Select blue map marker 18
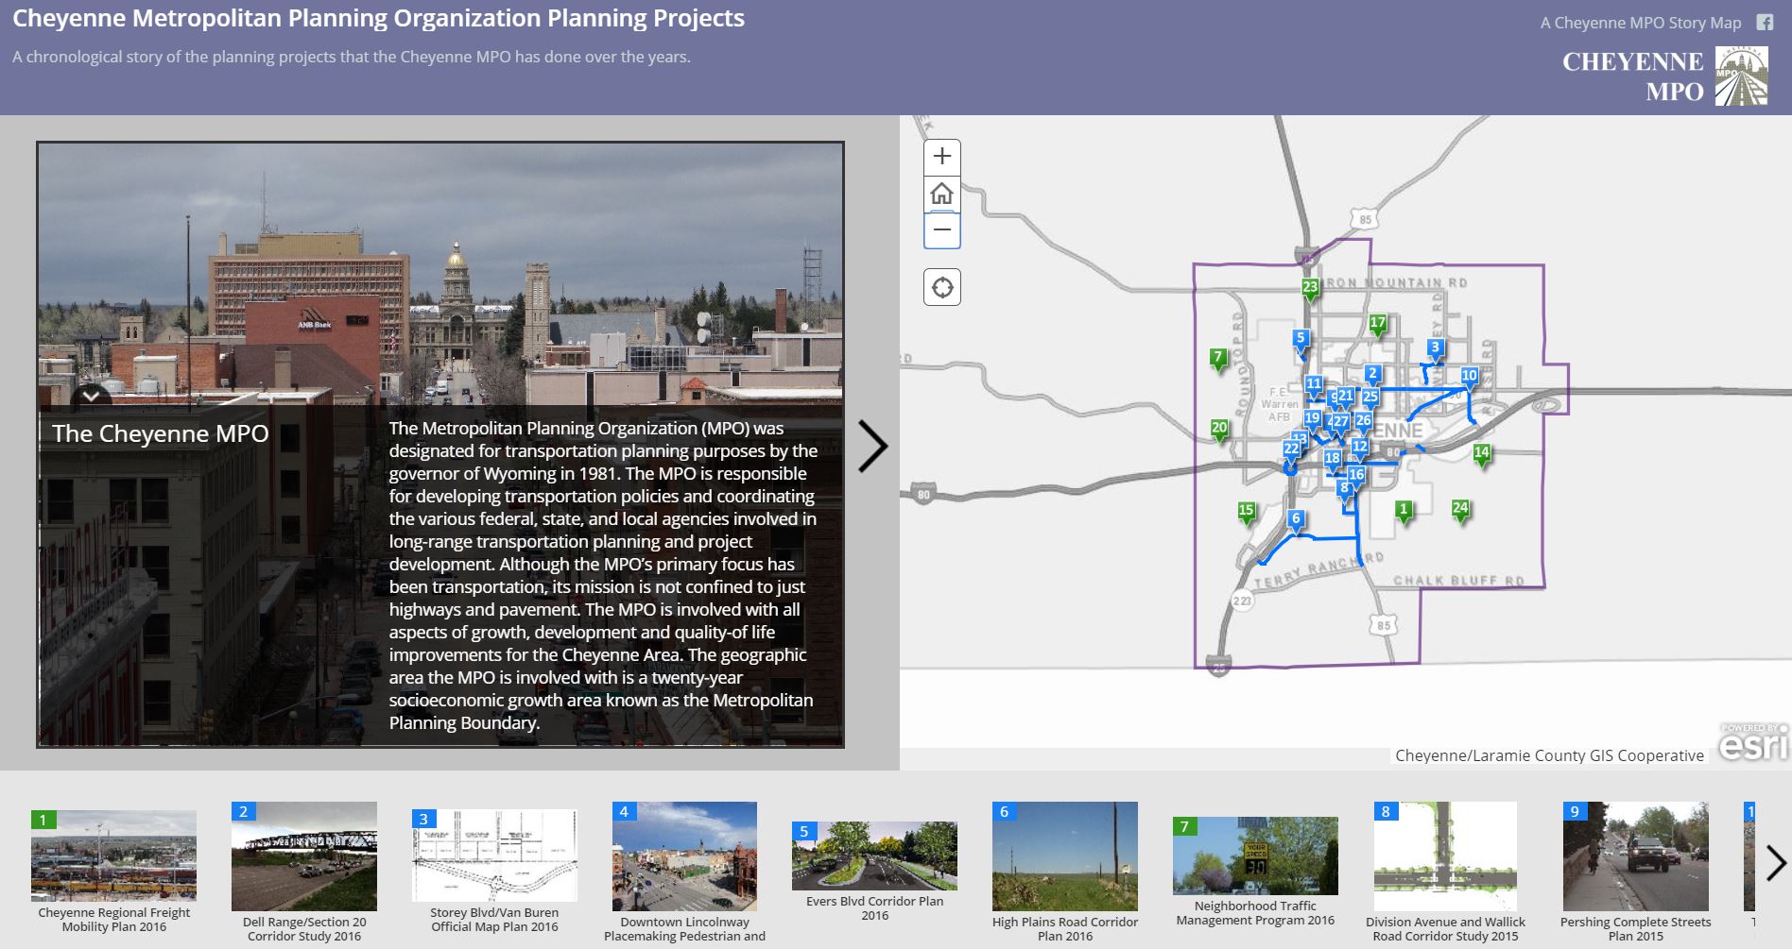 point(1332,459)
